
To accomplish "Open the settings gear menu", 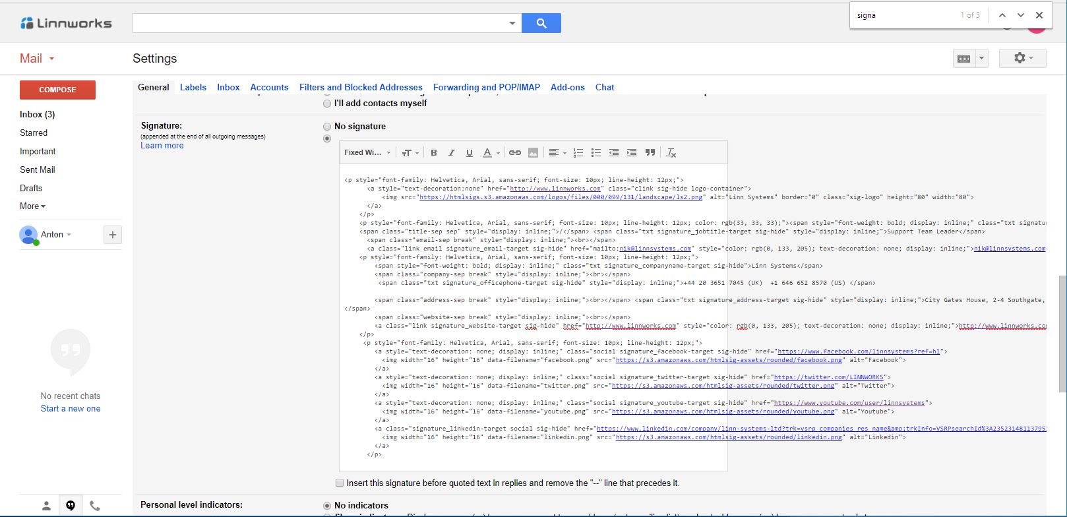I will tap(1023, 58).
